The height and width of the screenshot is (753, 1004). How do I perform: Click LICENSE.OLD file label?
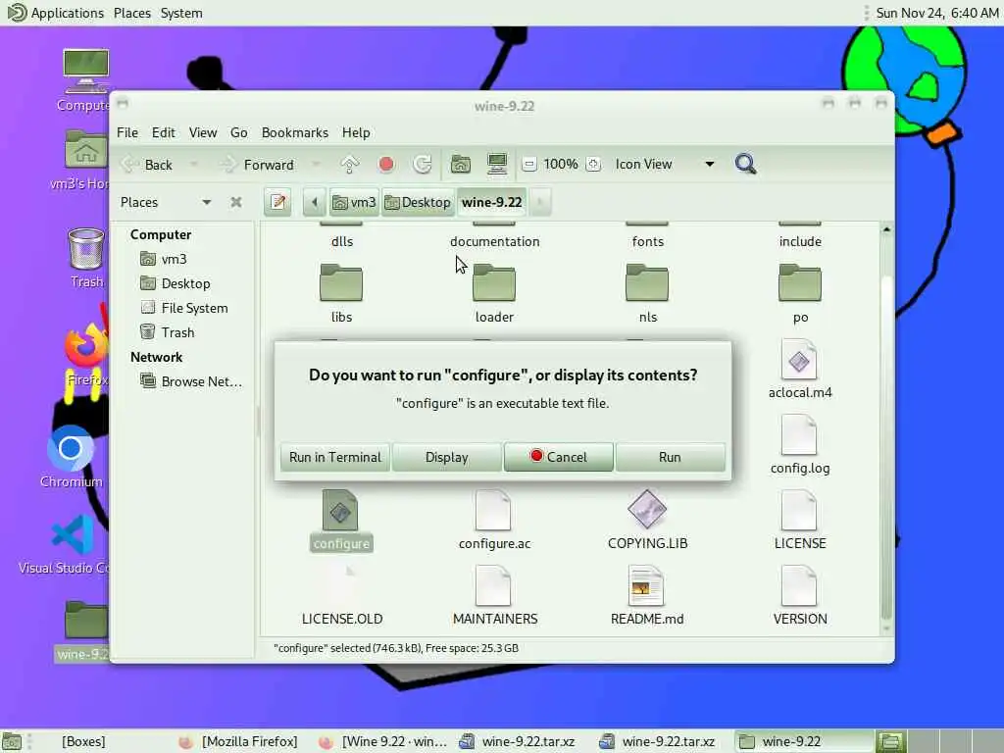coord(342,620)
